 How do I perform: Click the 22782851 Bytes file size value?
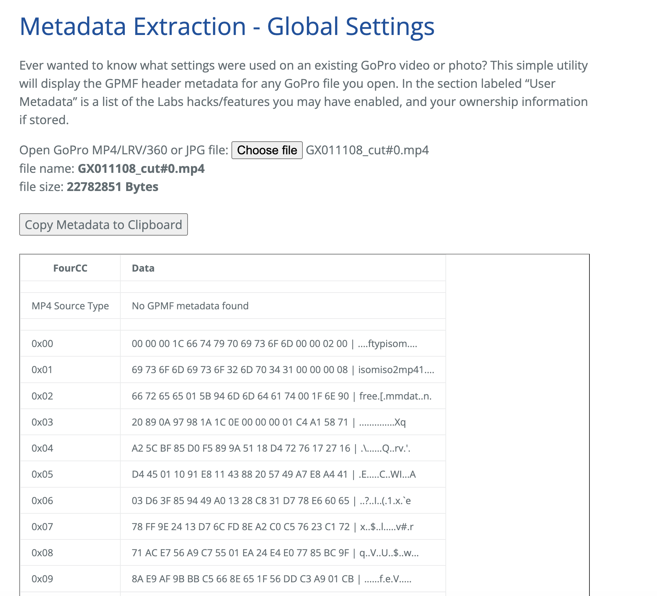(112, 187)
